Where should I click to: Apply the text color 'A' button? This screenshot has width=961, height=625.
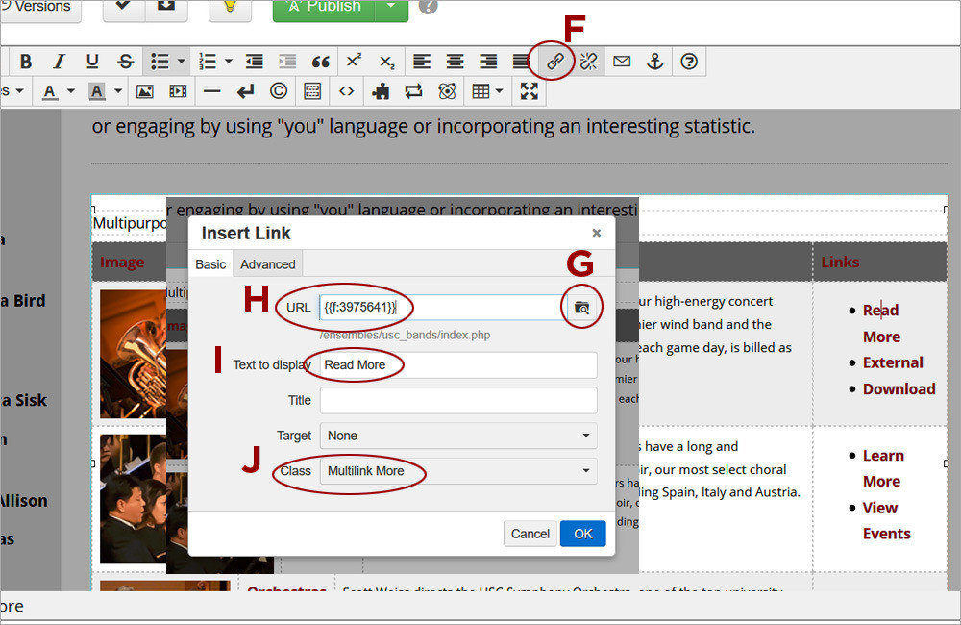(50, 91)
